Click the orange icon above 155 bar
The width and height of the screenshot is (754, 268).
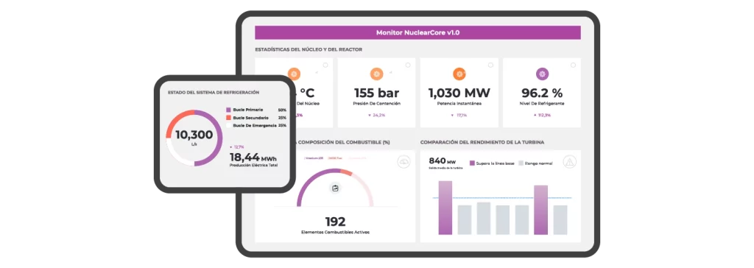tap(377, 74)
